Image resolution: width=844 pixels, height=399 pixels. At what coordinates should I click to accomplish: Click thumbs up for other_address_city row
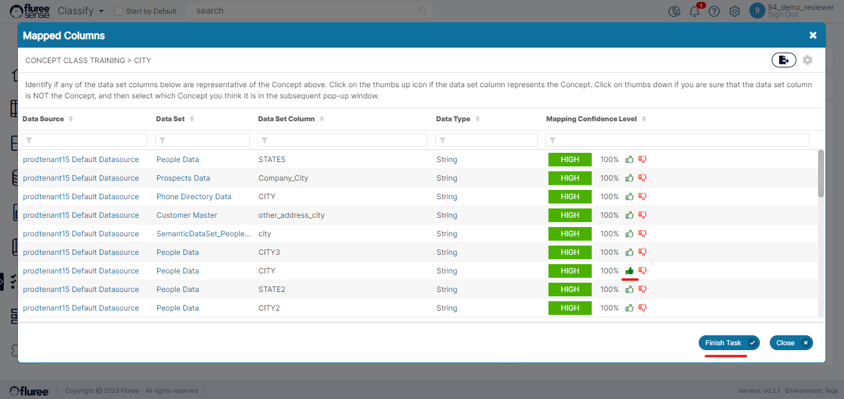click(x=629, y=215)
